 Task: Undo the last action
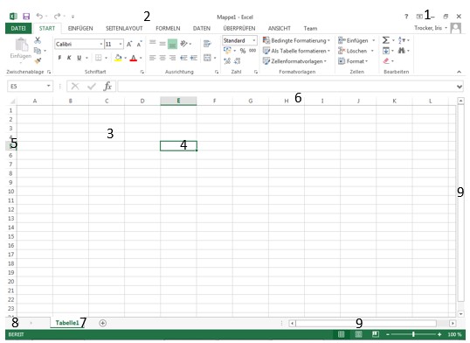coord(39,16)
